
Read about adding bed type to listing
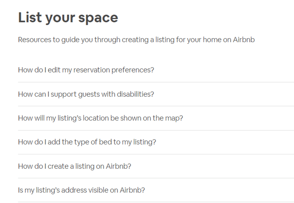(87, 142)
